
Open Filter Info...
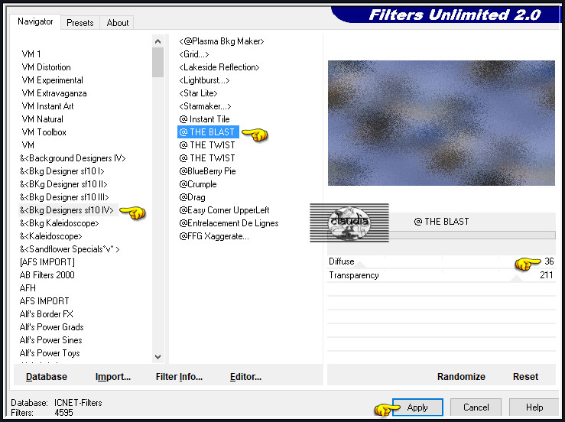[x=179, y=377]
